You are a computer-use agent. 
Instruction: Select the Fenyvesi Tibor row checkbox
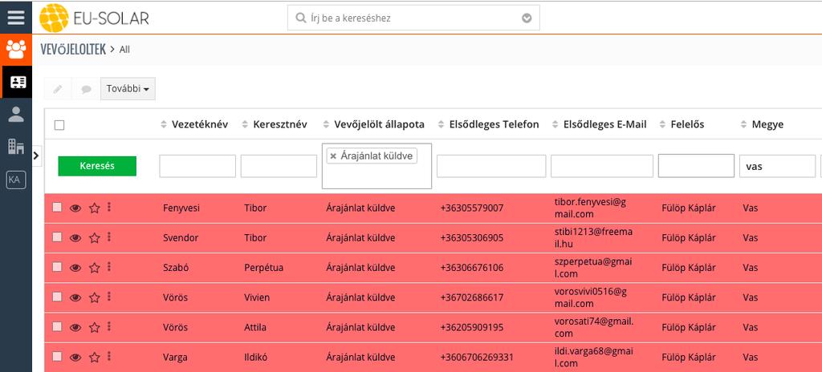[57, 207]
